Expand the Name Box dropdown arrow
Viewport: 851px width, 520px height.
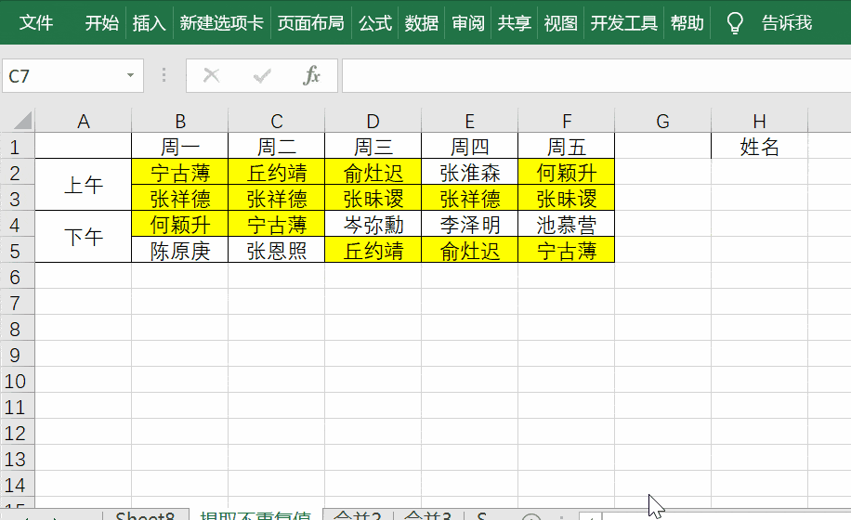[x=130, y=76]
